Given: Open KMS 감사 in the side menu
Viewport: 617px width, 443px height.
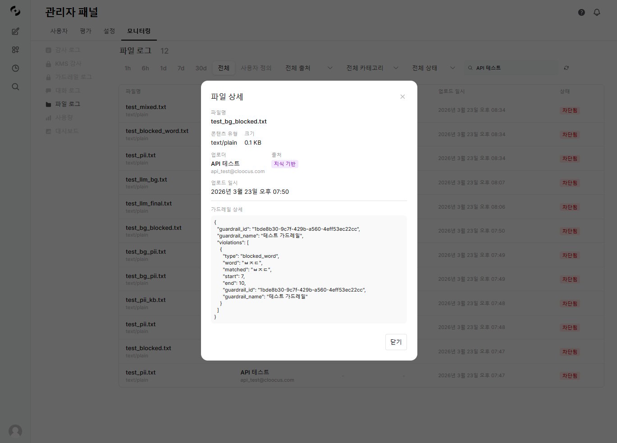Looking at the screenshot, I should pos(68,64).
